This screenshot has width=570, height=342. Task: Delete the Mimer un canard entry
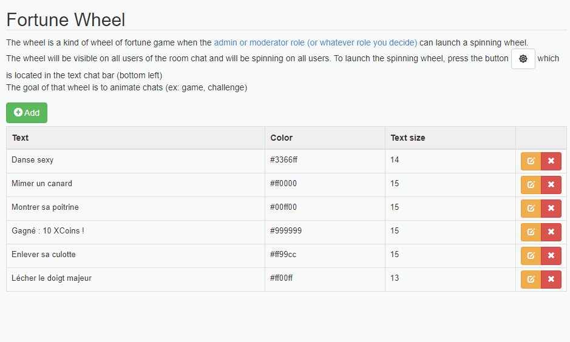point(551,185)
